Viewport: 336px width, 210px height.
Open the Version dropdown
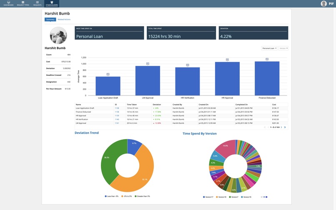[283, 48]
